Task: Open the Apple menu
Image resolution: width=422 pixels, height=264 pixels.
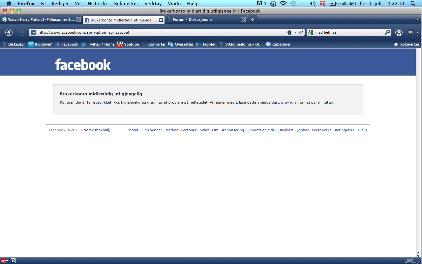Action: pyautogui.click(x=9, y=4)
